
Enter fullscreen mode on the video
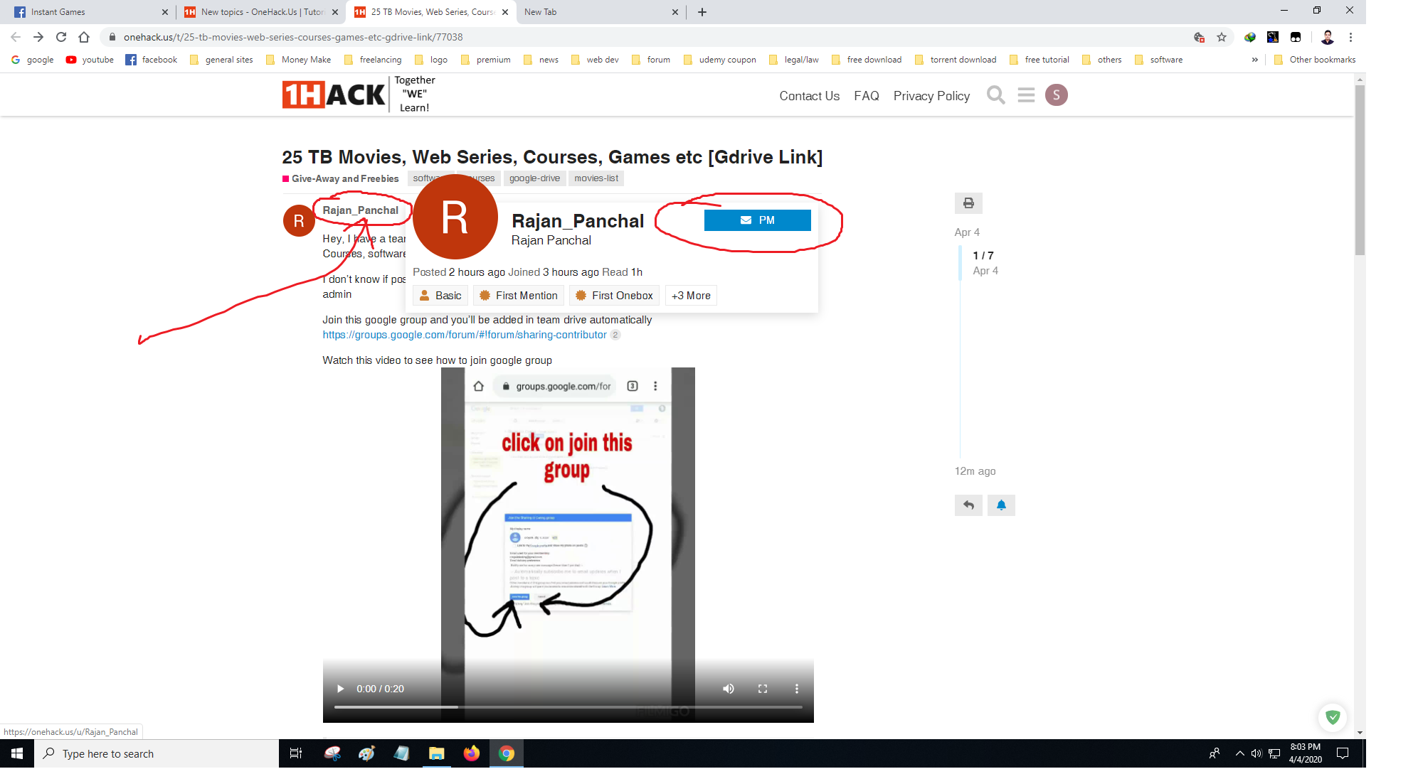click(x=763, y=689)
